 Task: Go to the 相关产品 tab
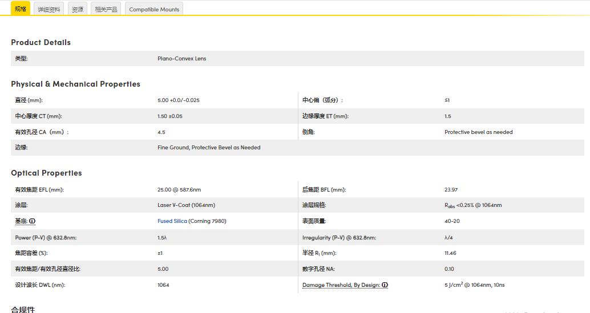(x=106, y=10)
